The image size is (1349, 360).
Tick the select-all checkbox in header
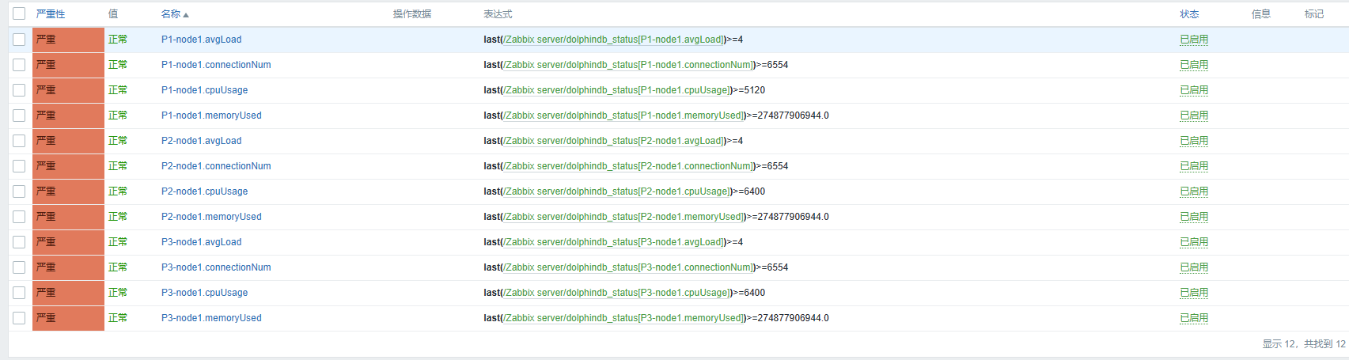tap(19, 13)
